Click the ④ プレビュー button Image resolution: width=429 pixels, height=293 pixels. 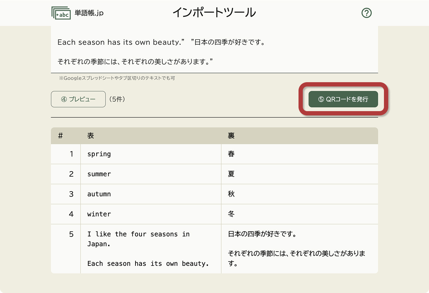click(x=78, y=99)
